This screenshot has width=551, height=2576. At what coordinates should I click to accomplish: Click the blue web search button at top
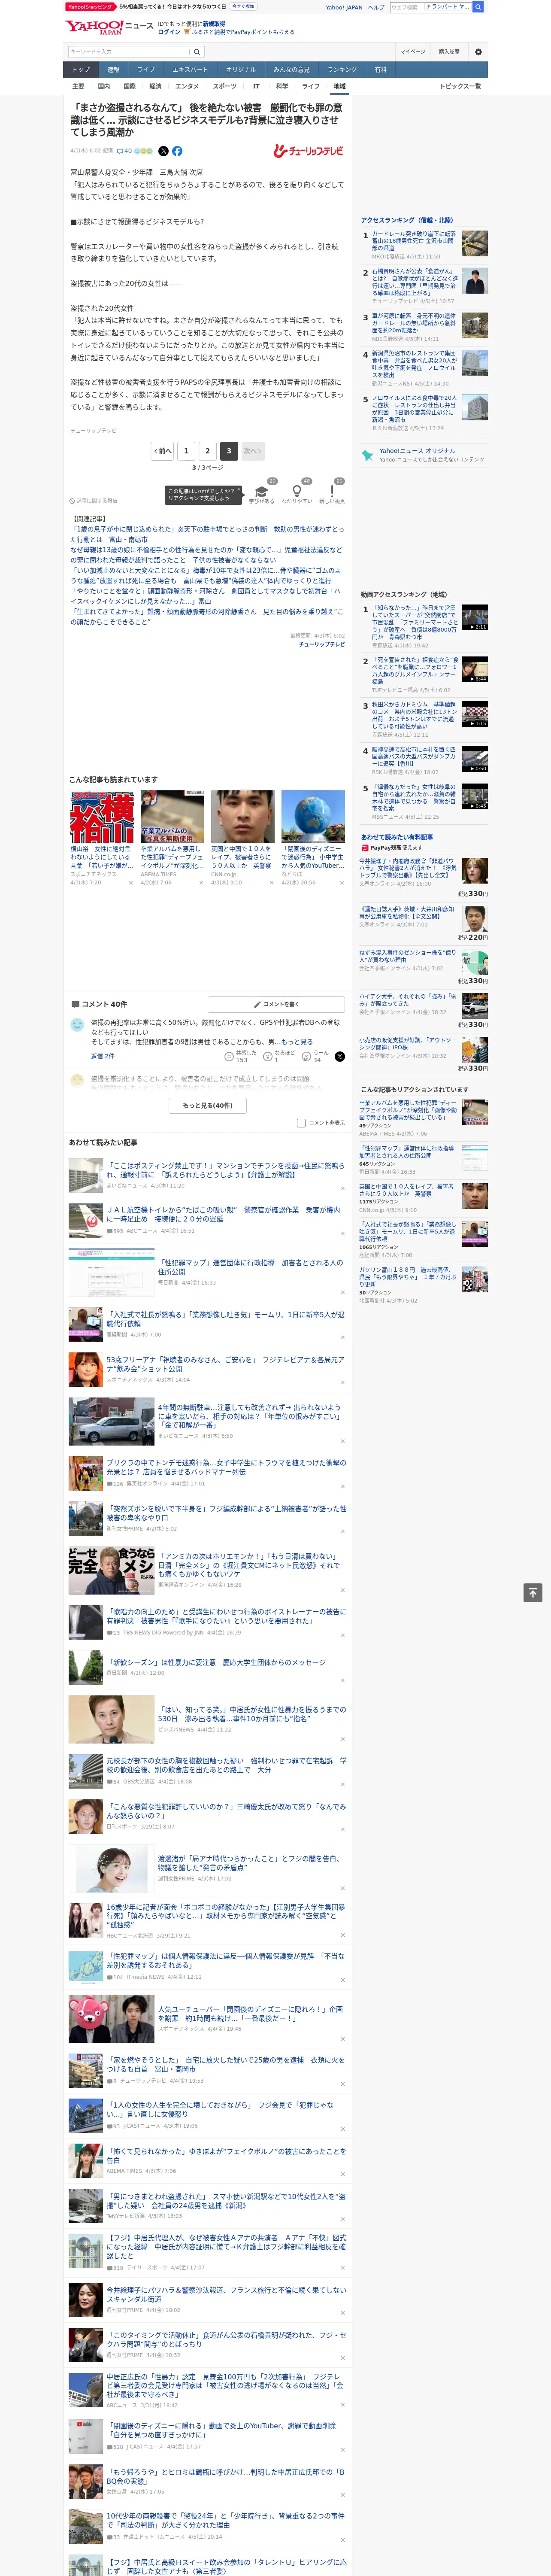point(478,7)
